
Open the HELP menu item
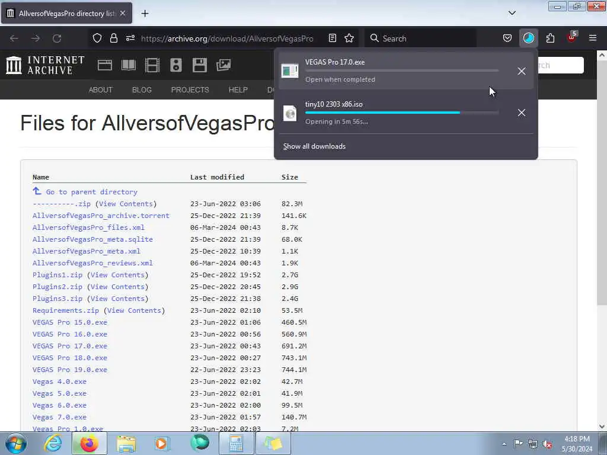pos(238,89)
